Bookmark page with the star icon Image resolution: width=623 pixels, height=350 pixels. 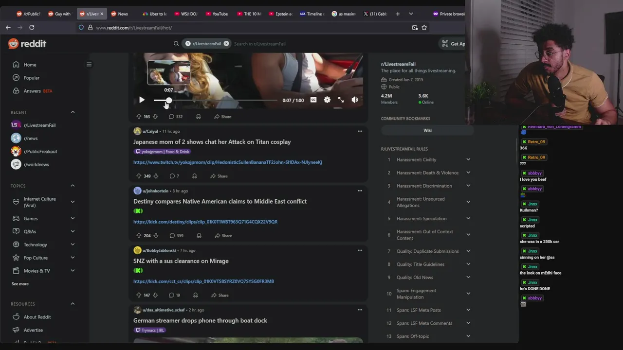[424, 28]
